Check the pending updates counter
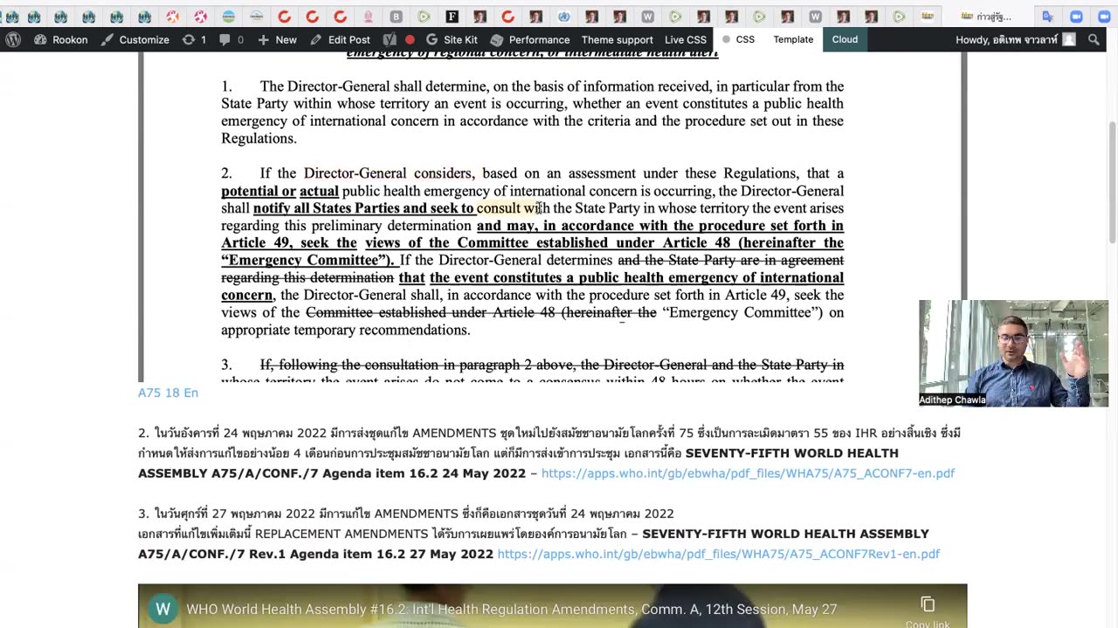Viewport: 1118px width, 628px height. (x=194, y=39)
